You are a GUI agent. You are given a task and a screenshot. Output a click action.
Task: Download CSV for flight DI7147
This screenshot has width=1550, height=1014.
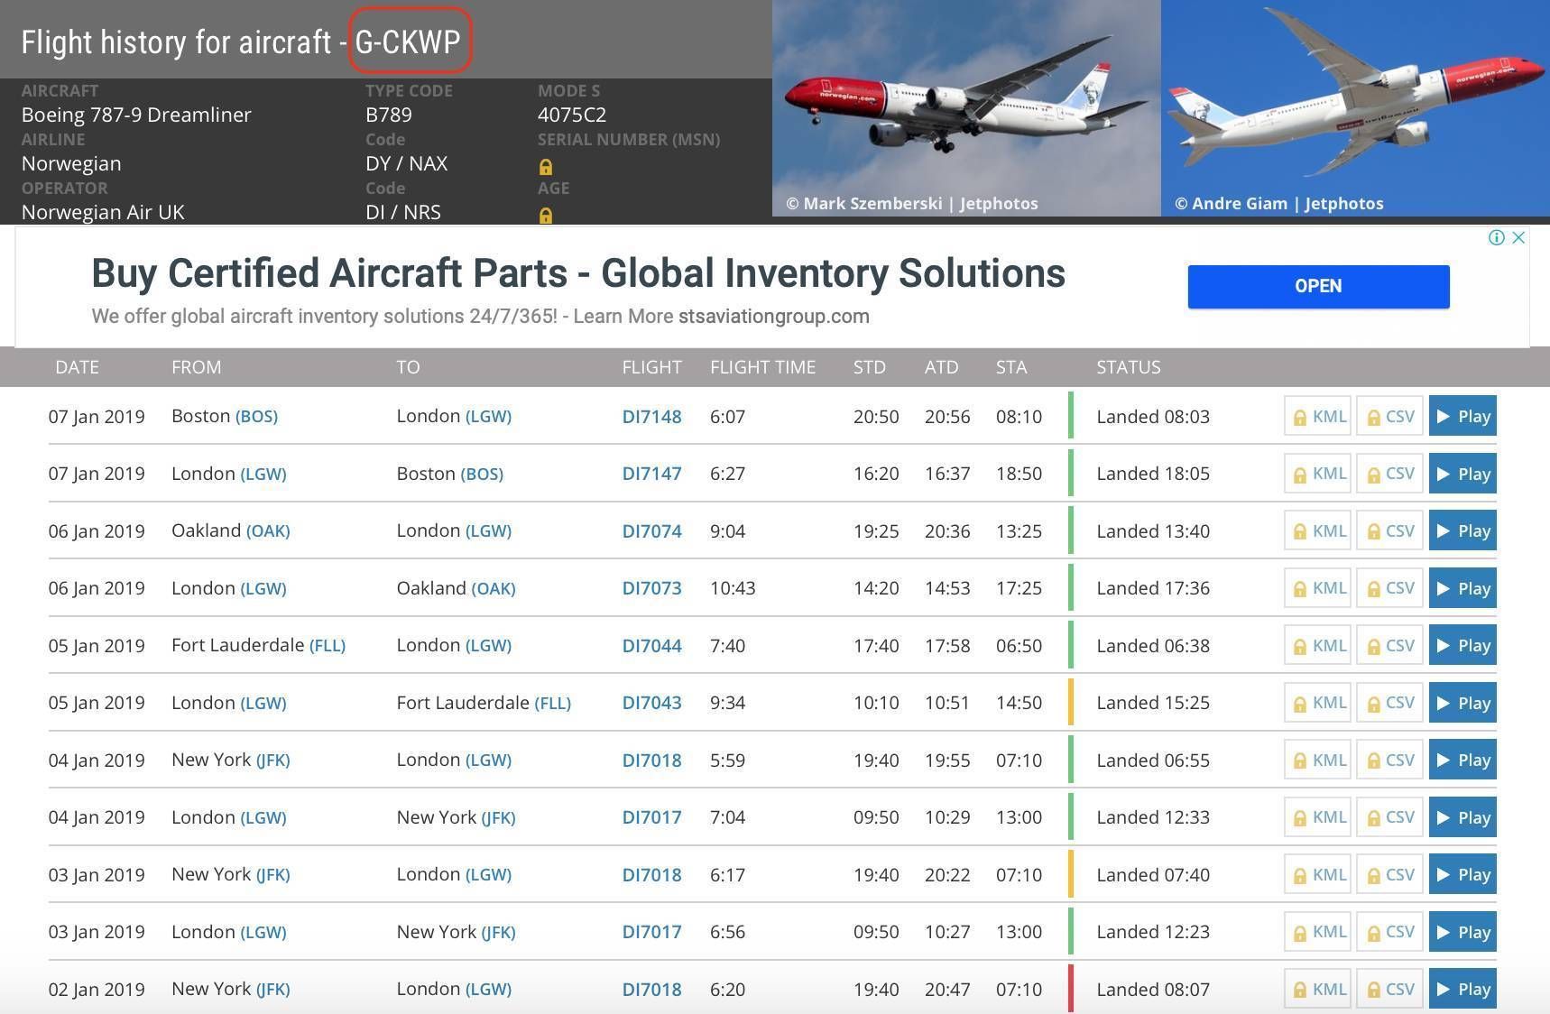[x=1389, y=474]
